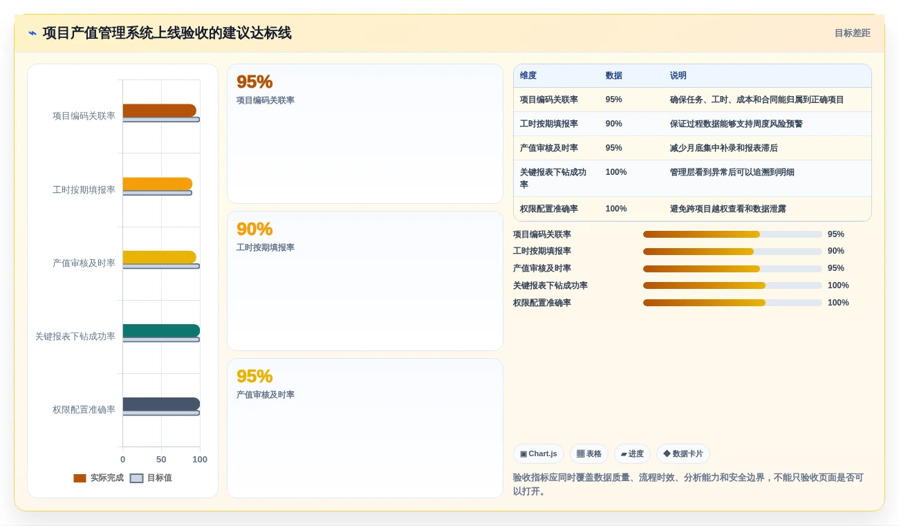Click description 保证过程数据能够支持周度风险预警

pyautogui.click(x=736, y=124)
